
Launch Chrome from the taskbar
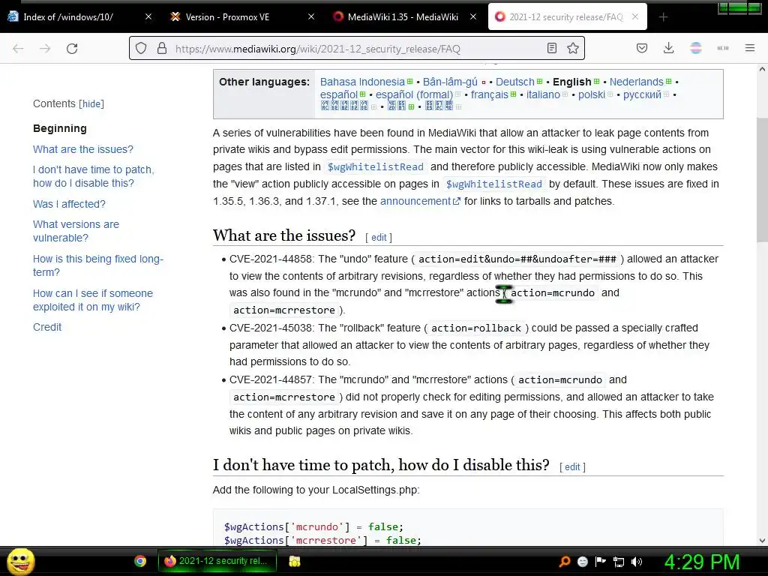click(x=140, y=561)
